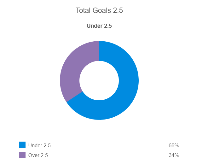Click the "2.5" number in the chart title
This screenshot has height=164, width=197.
click(x=118, y=10)
